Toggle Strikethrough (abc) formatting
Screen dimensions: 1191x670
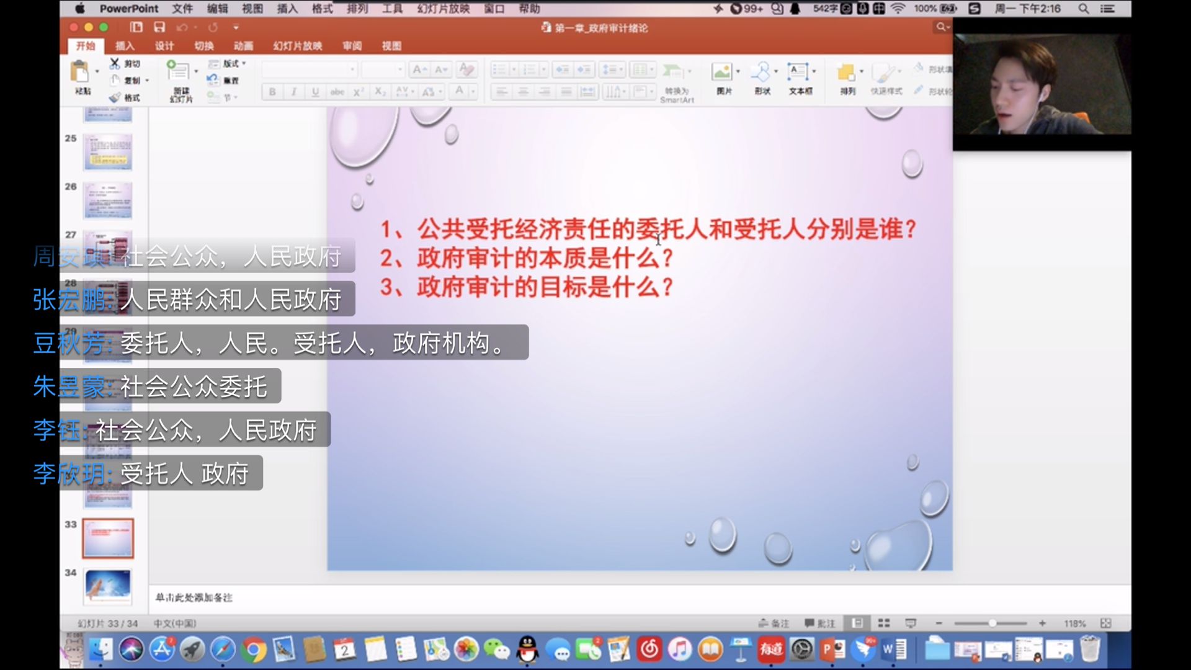(337, 92)
